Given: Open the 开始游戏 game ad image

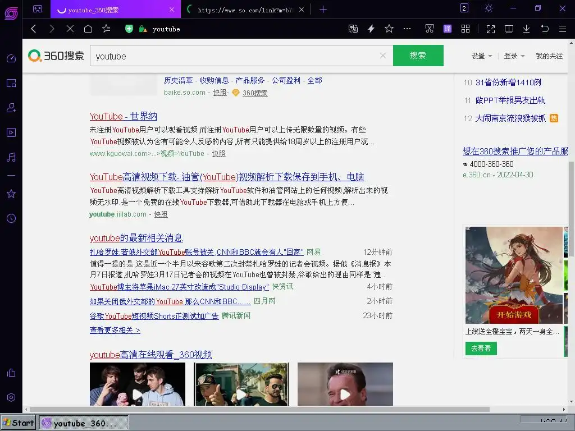Looking at the screenshot, I should (x=514, y=275).
